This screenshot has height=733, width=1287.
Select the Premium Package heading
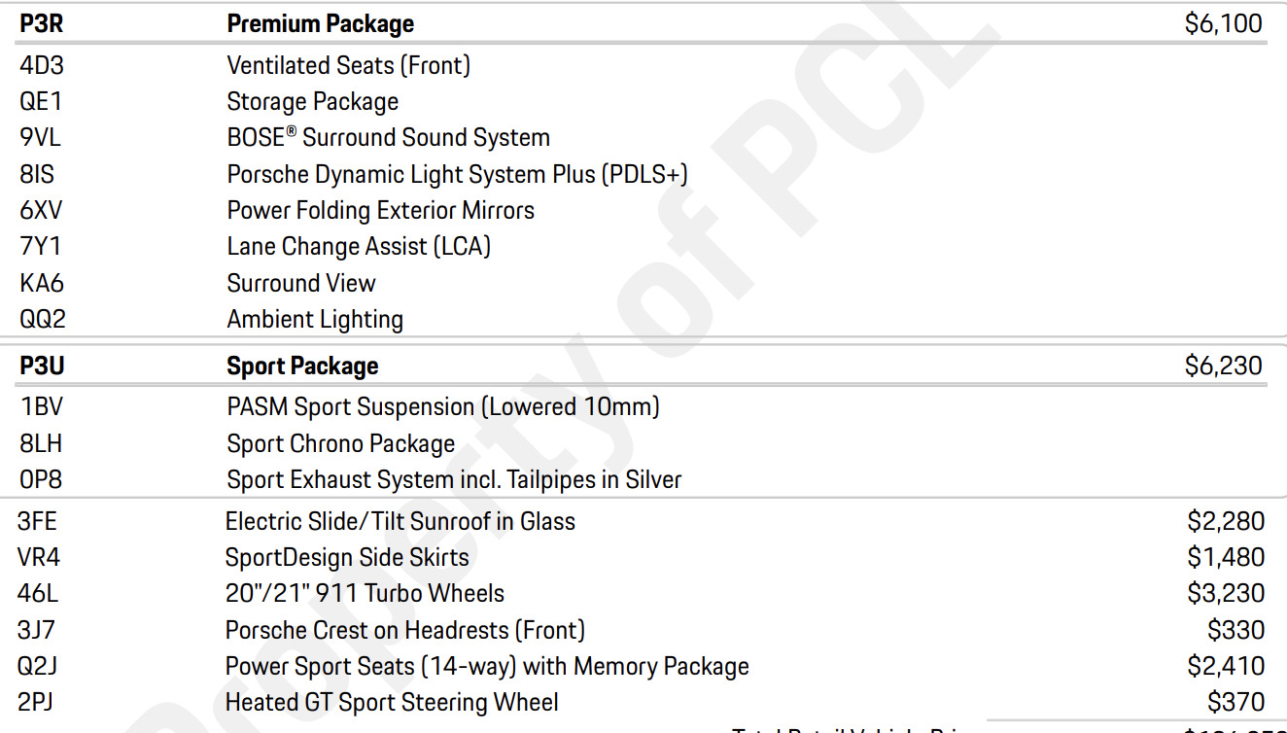320,23
